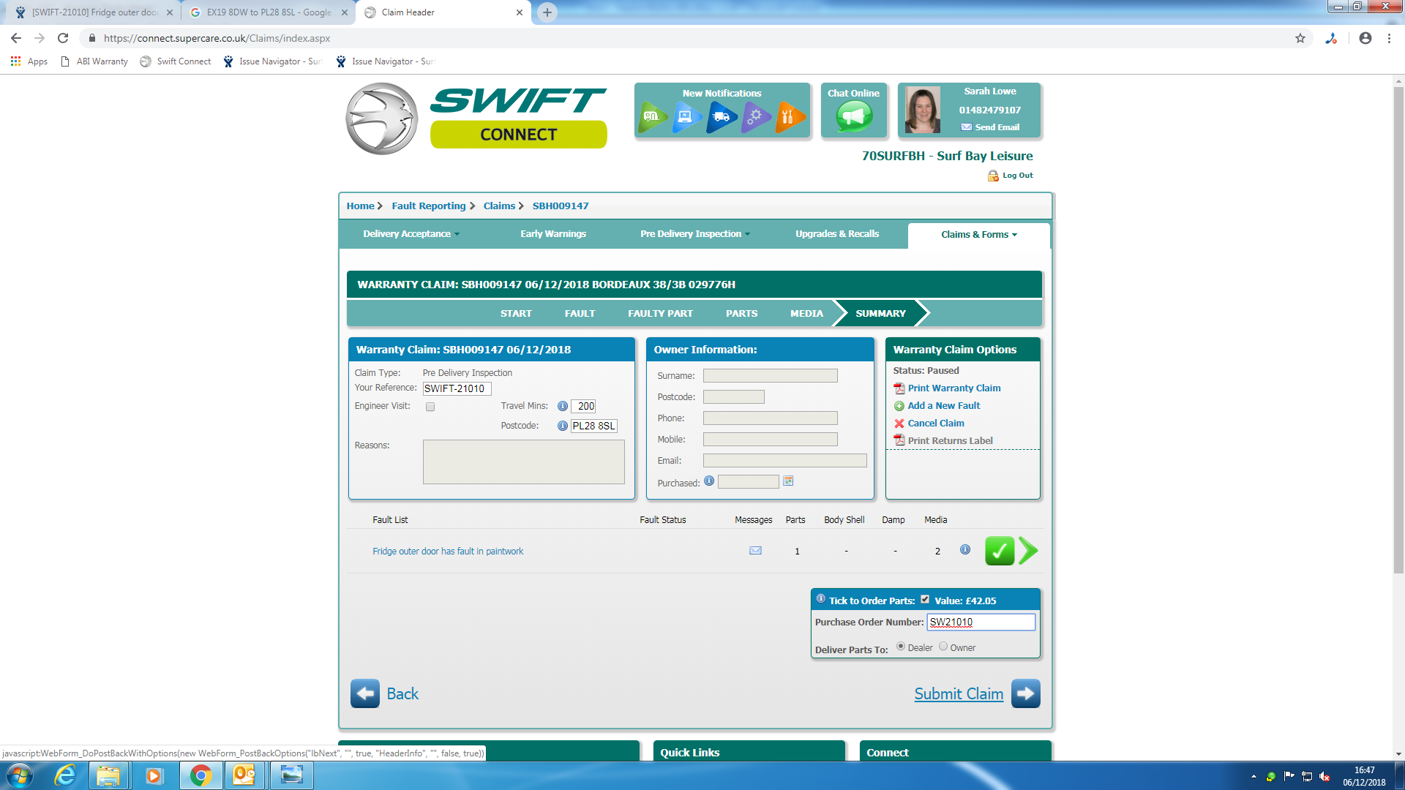The width and height of the screenshot is (1405, 790).
Task: Toggle the Engineer Visit checkbox
Action: 430,407
